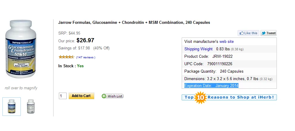Screen dimensions: 295x131
Task: Click the Facebook Like this thumbs-up button
Action: coord(248,33)
